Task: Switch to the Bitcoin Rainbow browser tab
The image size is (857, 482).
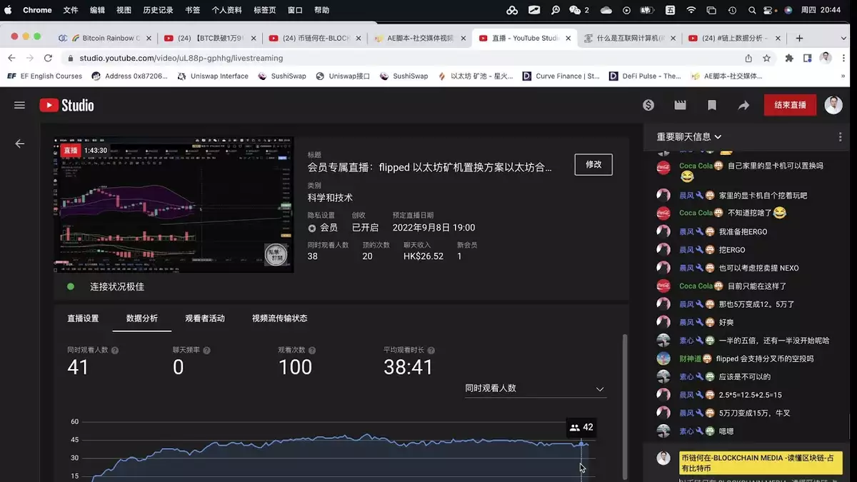Action: (105, 38)
